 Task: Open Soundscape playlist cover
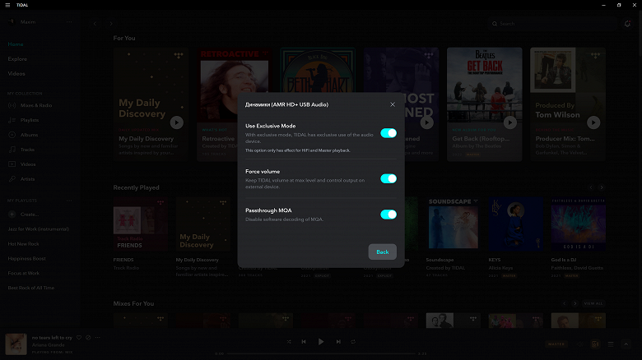pyautogui.click(x=453, y=224)
